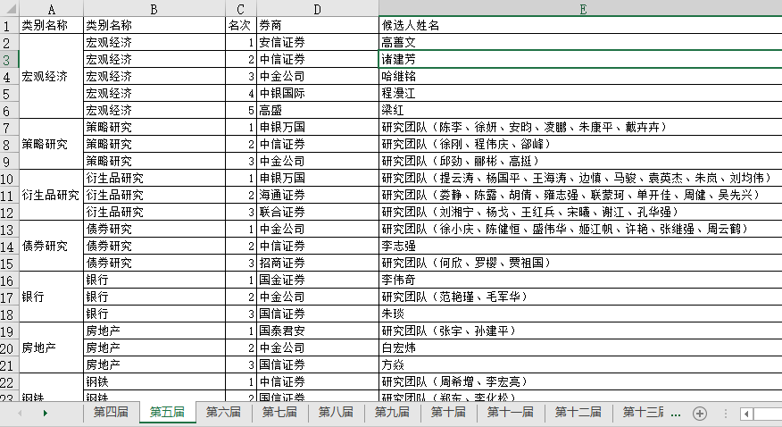The height and width of the screenshot is (427, 782).
Task: Click the 名次 header cell
Action: [241, 25]
